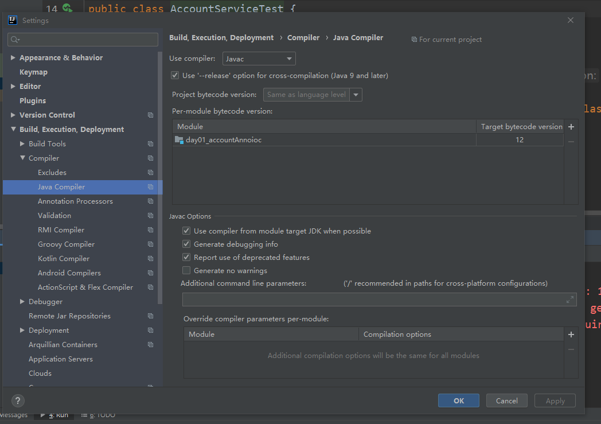Click Cancel to discard settings changes

pos(507,400)
